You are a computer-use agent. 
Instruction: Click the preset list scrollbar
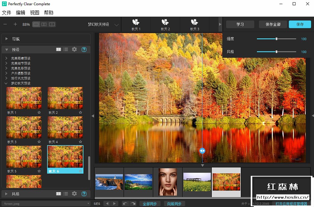click(89, 168)
